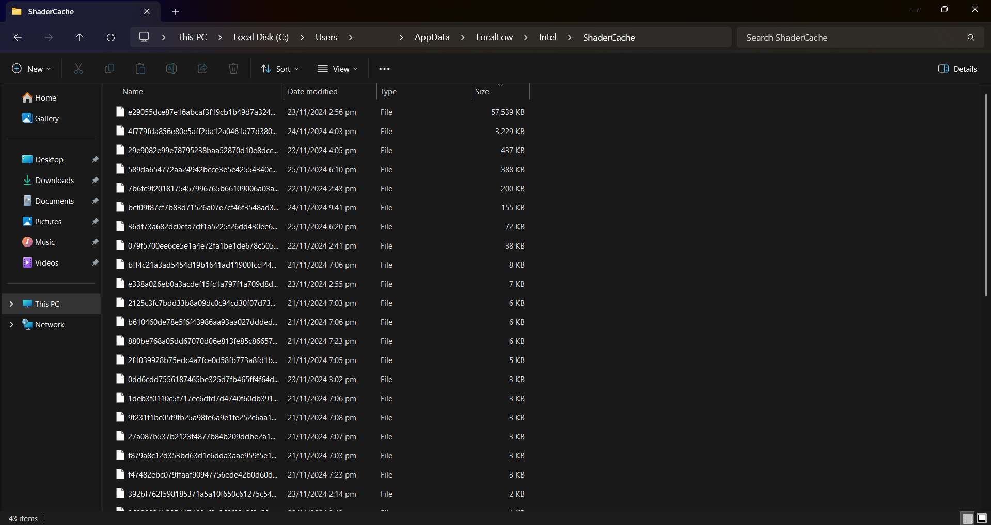Navigate back with the back arrow
Image resolution: width=991 pixels, height=525 pixels.
(x=18, y=37)
